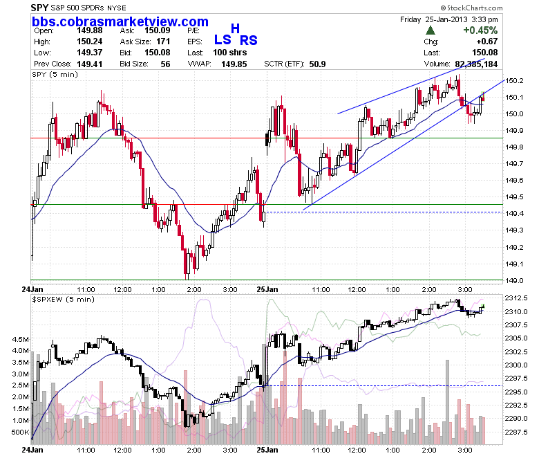The width and height of the screenshot is (539, 456).
Task: Click the Prev Close value 149.41
Action: click(x=89, y=64)
